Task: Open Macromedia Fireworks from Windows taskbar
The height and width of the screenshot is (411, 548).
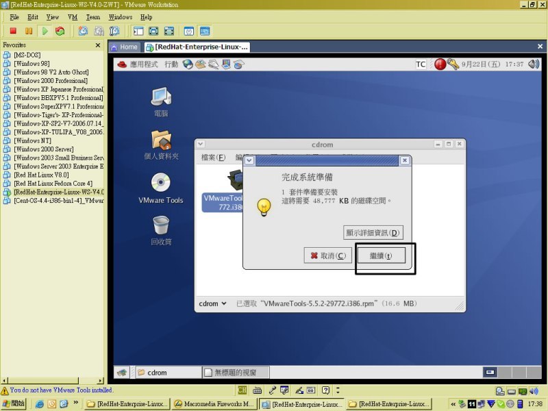Action: pos(214,404)
